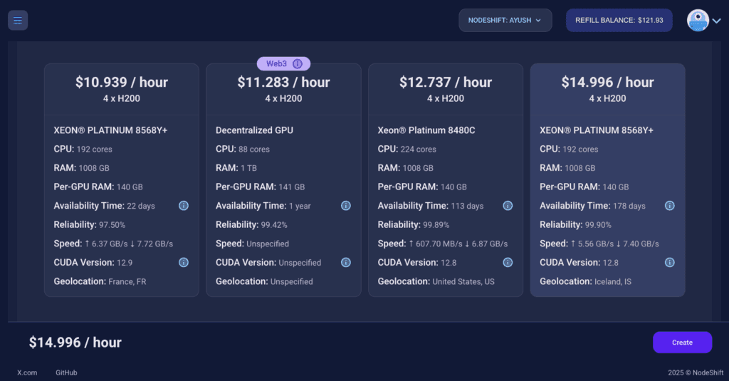This screenshot has height=381, width=729.
Task: Click CUDA info icon on Xeon 8480C card
Action: 508,262
